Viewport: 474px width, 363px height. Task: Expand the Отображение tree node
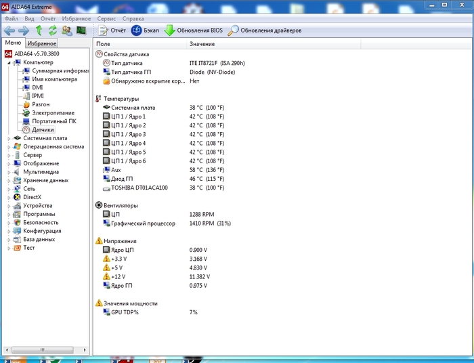9,164
